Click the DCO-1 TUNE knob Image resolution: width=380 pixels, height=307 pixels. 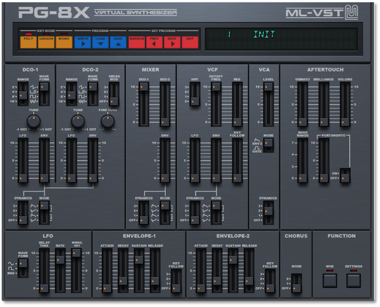point(34,121)
